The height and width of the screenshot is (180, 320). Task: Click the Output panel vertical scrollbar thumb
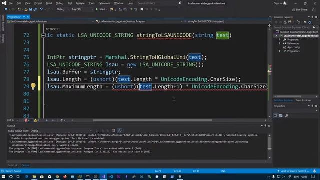(x=269, y=143)
